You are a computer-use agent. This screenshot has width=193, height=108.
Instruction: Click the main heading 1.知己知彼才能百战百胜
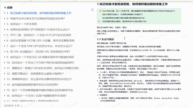coord(132,4)
